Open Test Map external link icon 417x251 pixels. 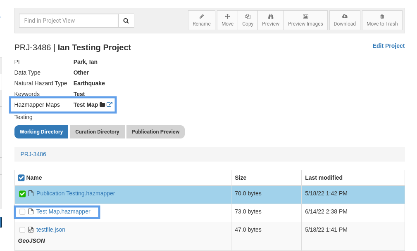(x=110, y=105)
